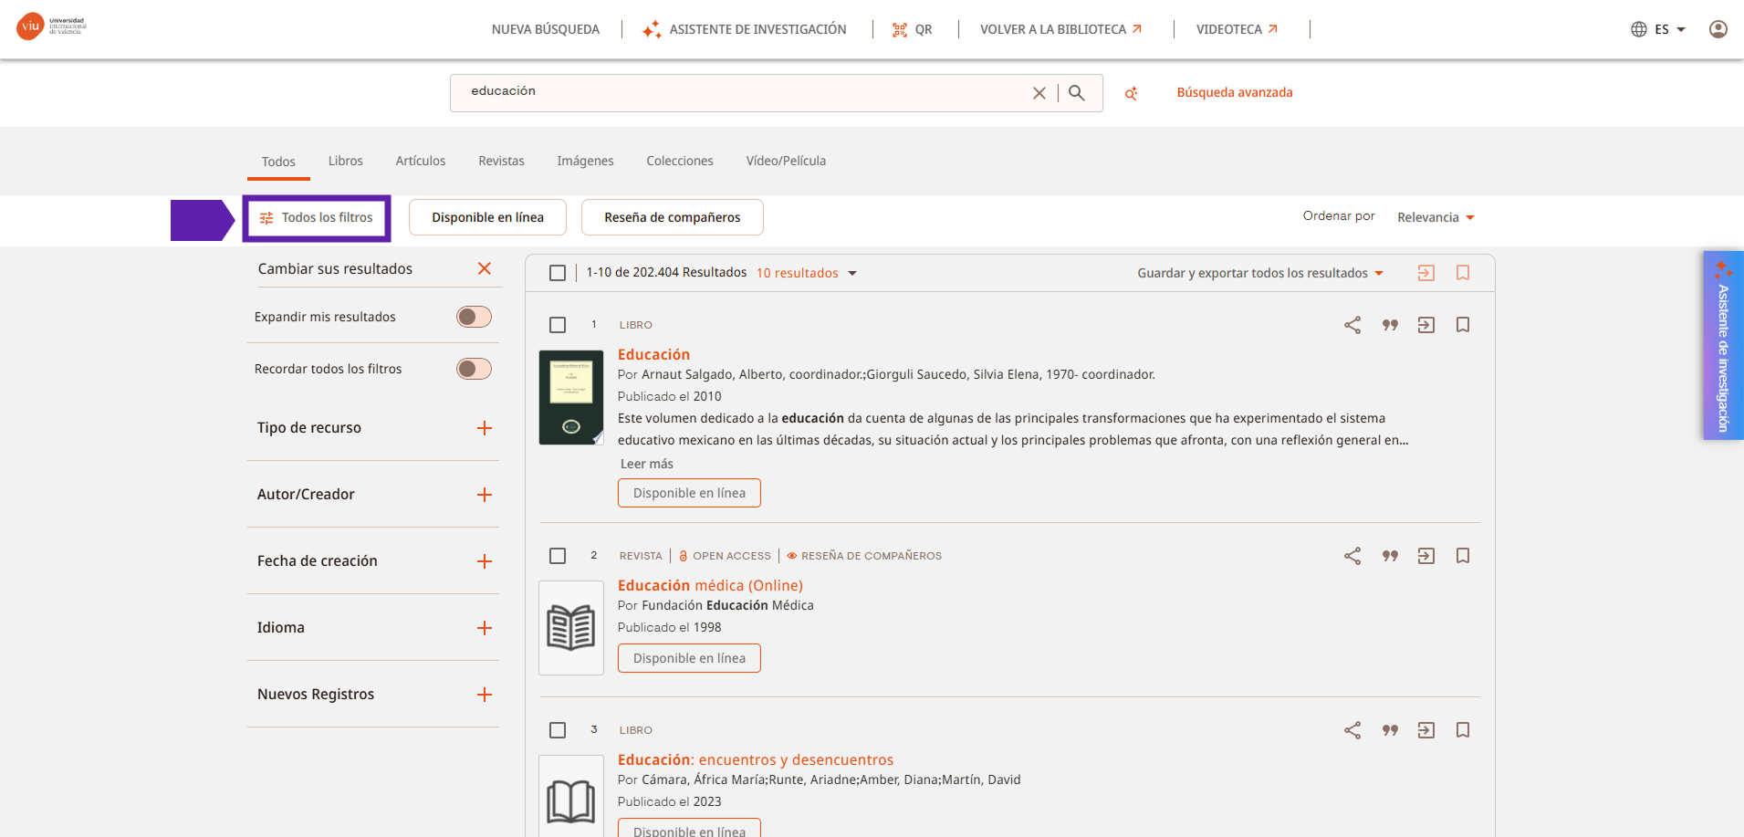
Task: Check the select-all results checkbox
Action: pos(558,273)
